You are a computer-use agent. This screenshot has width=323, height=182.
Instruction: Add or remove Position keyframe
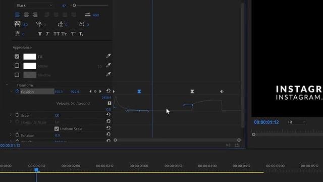tap(95, 92)
